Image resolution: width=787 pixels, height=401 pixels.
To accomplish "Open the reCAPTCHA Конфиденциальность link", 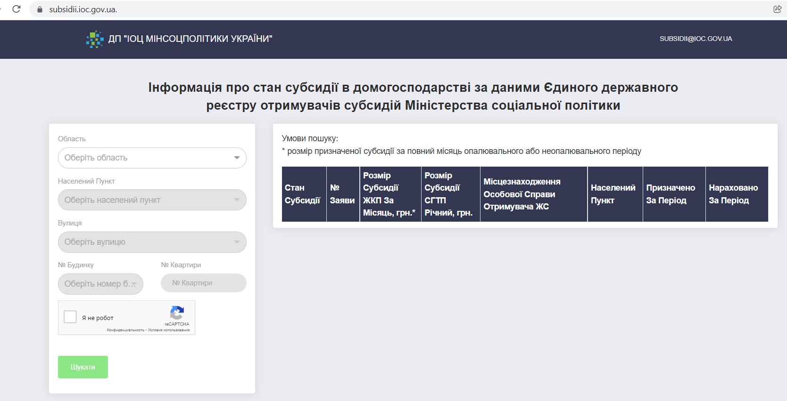I will tap(125, 330).
